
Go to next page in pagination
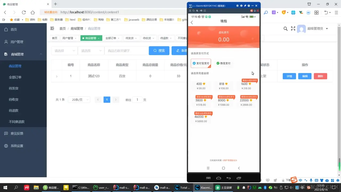pyautogui.click(x=116, y=100)
